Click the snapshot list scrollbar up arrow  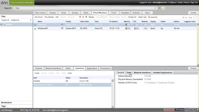(113, 81)
